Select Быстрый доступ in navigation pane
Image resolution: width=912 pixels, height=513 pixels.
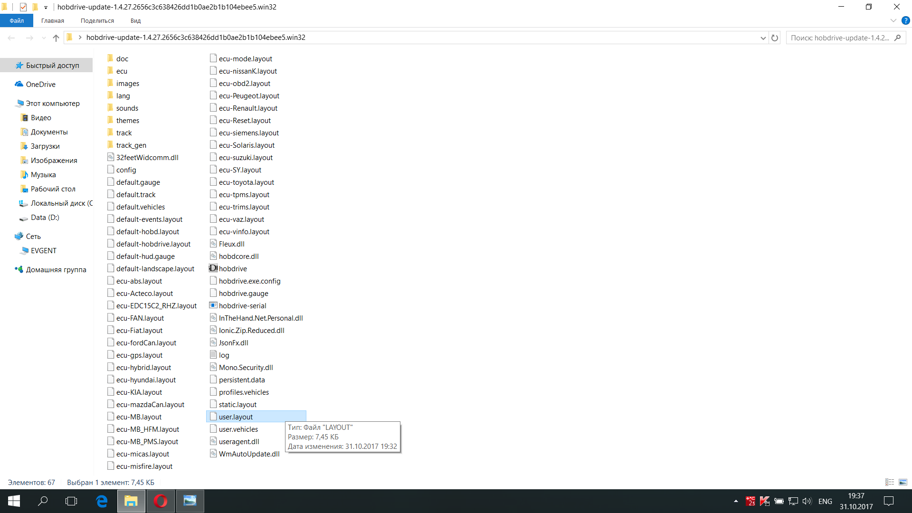pos(47,66)
